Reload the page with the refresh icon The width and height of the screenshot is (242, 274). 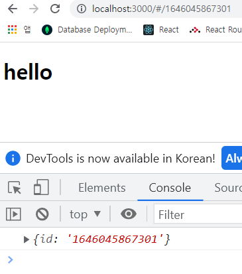[55, 9]
